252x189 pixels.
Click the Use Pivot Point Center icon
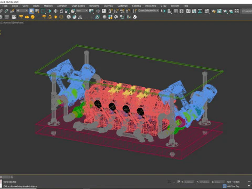pyautogui.click(x=91, y=11)
